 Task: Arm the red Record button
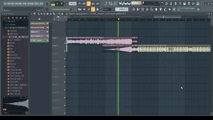pos(66,4)
